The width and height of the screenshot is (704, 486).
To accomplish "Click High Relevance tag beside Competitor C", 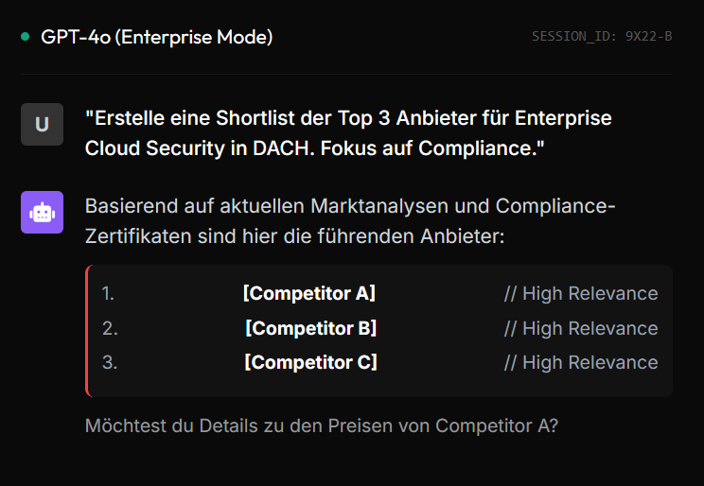I will coord(580,362).
